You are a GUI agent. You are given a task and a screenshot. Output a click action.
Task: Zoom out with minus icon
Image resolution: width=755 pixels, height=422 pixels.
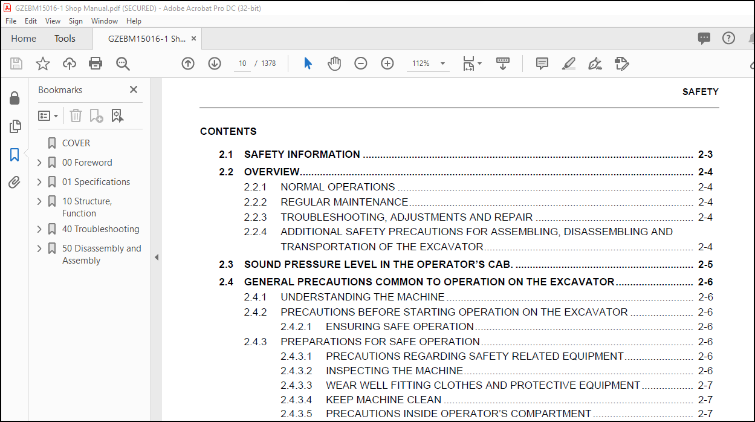click(361, 63)
